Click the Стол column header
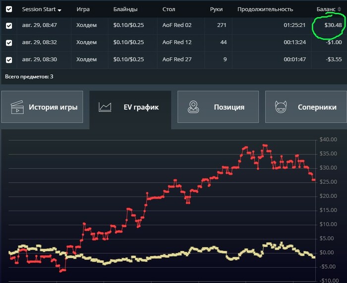The height and width of the screenshot is (283, 347). click(169, 9)
